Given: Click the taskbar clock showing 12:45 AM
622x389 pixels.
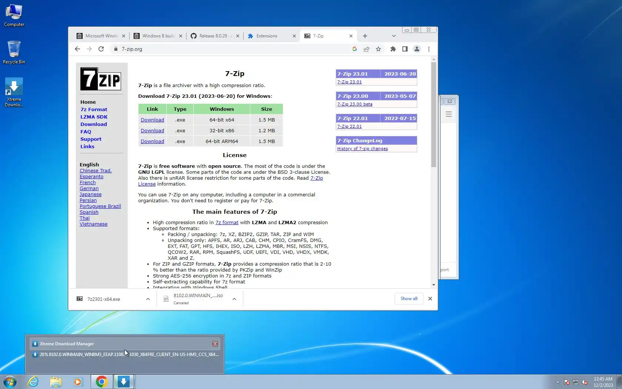Looking at the screenshot, I should coord(603,382).
